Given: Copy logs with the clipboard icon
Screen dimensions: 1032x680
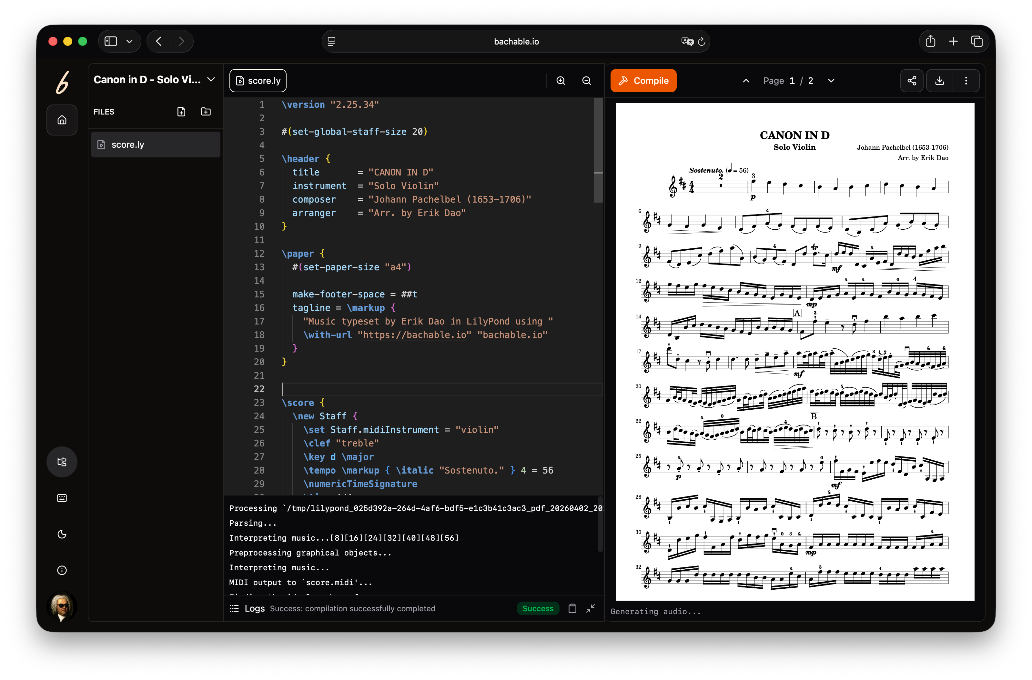Looking at the screenshot, I should (572, 608).
